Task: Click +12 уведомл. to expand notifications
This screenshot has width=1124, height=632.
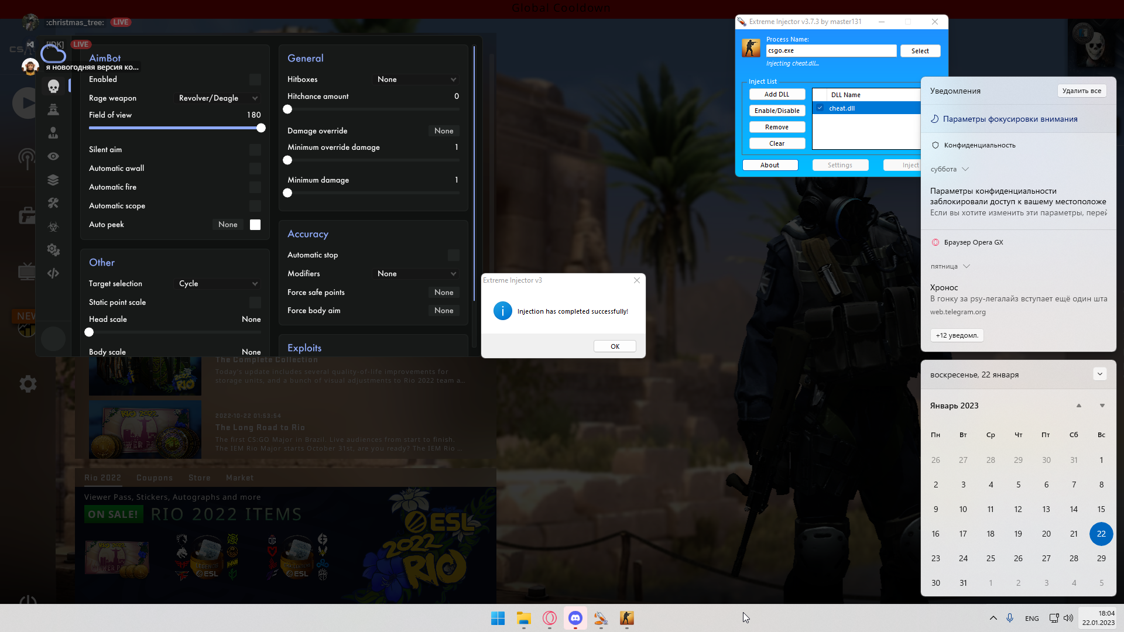Action: pos(957,335)
